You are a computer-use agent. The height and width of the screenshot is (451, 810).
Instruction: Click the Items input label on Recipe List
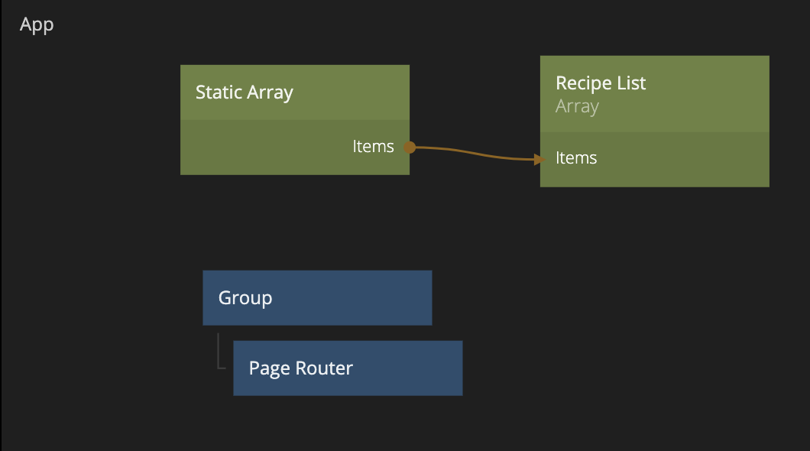(576, 158)
